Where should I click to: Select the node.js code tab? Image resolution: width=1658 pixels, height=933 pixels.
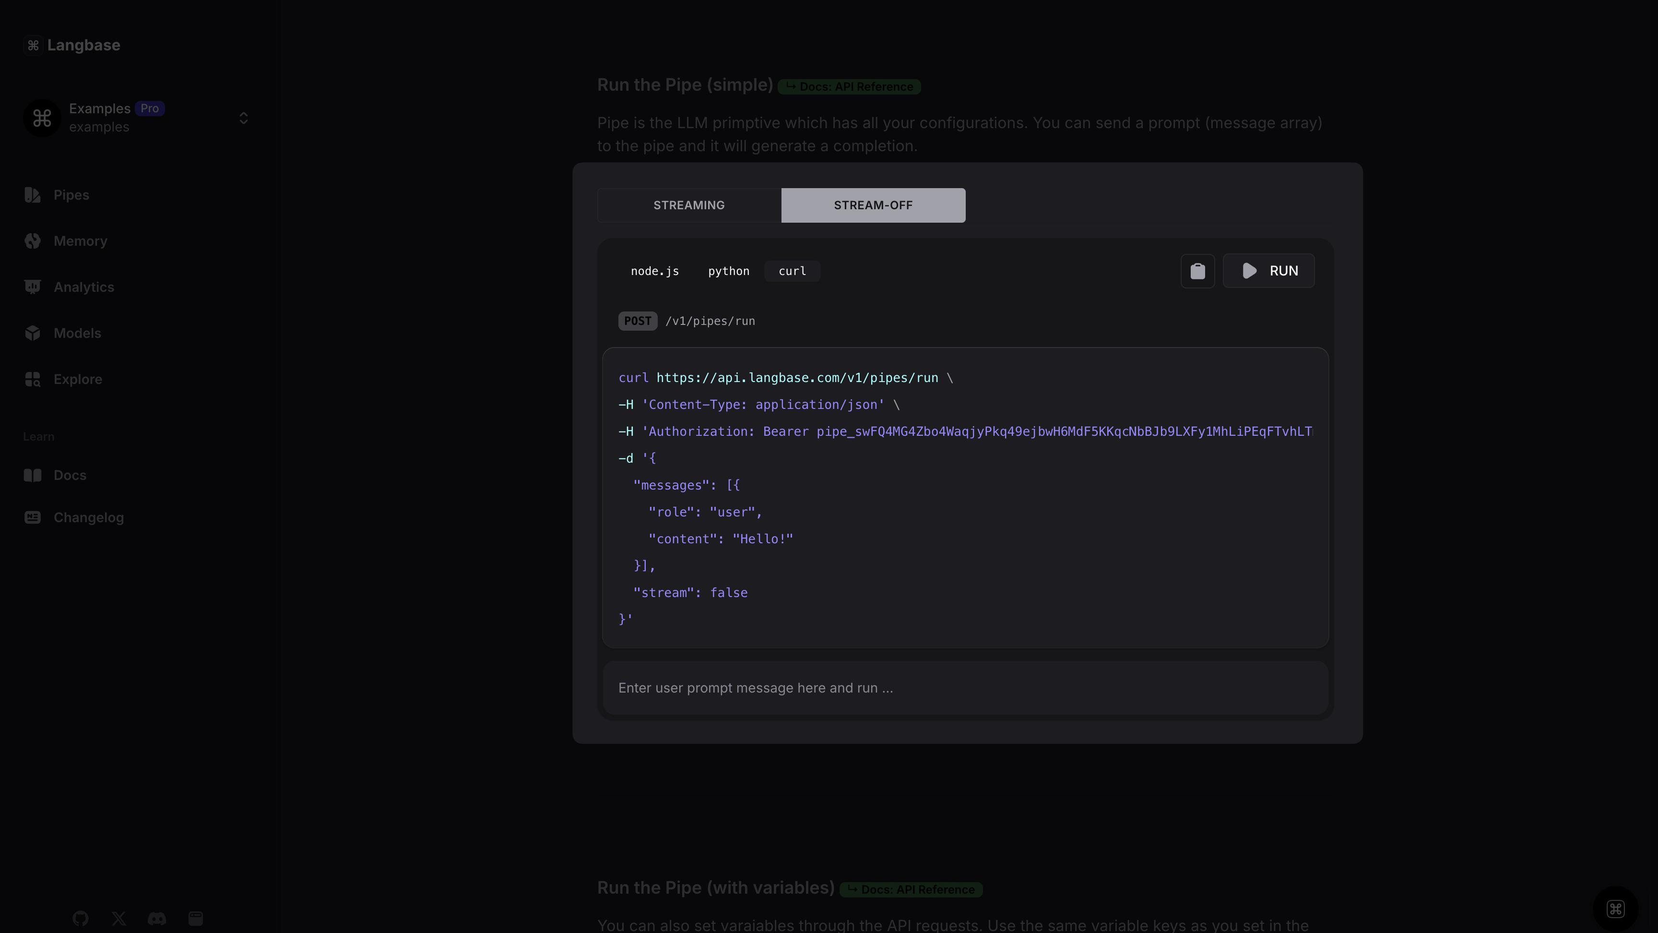tap(654, 271)
